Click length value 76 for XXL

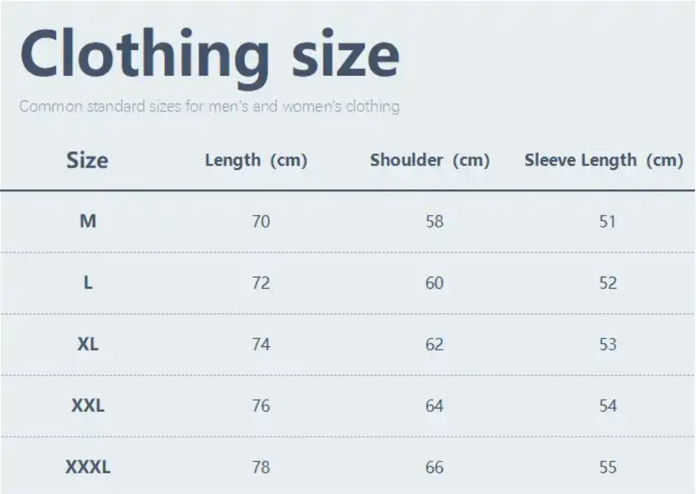[x=261, y=406]
